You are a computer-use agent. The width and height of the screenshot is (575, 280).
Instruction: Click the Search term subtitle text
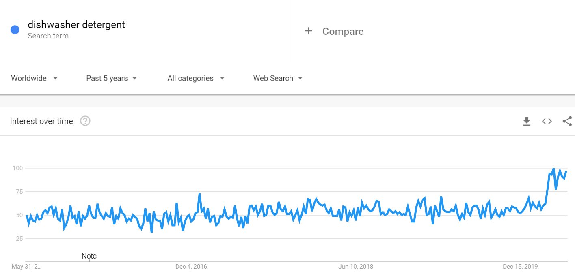point(48,36)
